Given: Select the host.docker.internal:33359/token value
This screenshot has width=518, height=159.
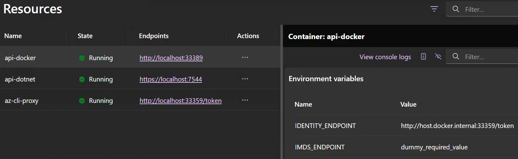Looking at the screenshot, I should pyautogui.click(x=457, y=126).
